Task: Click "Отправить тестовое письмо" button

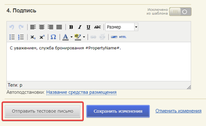Action: click(x=42, y=111)
